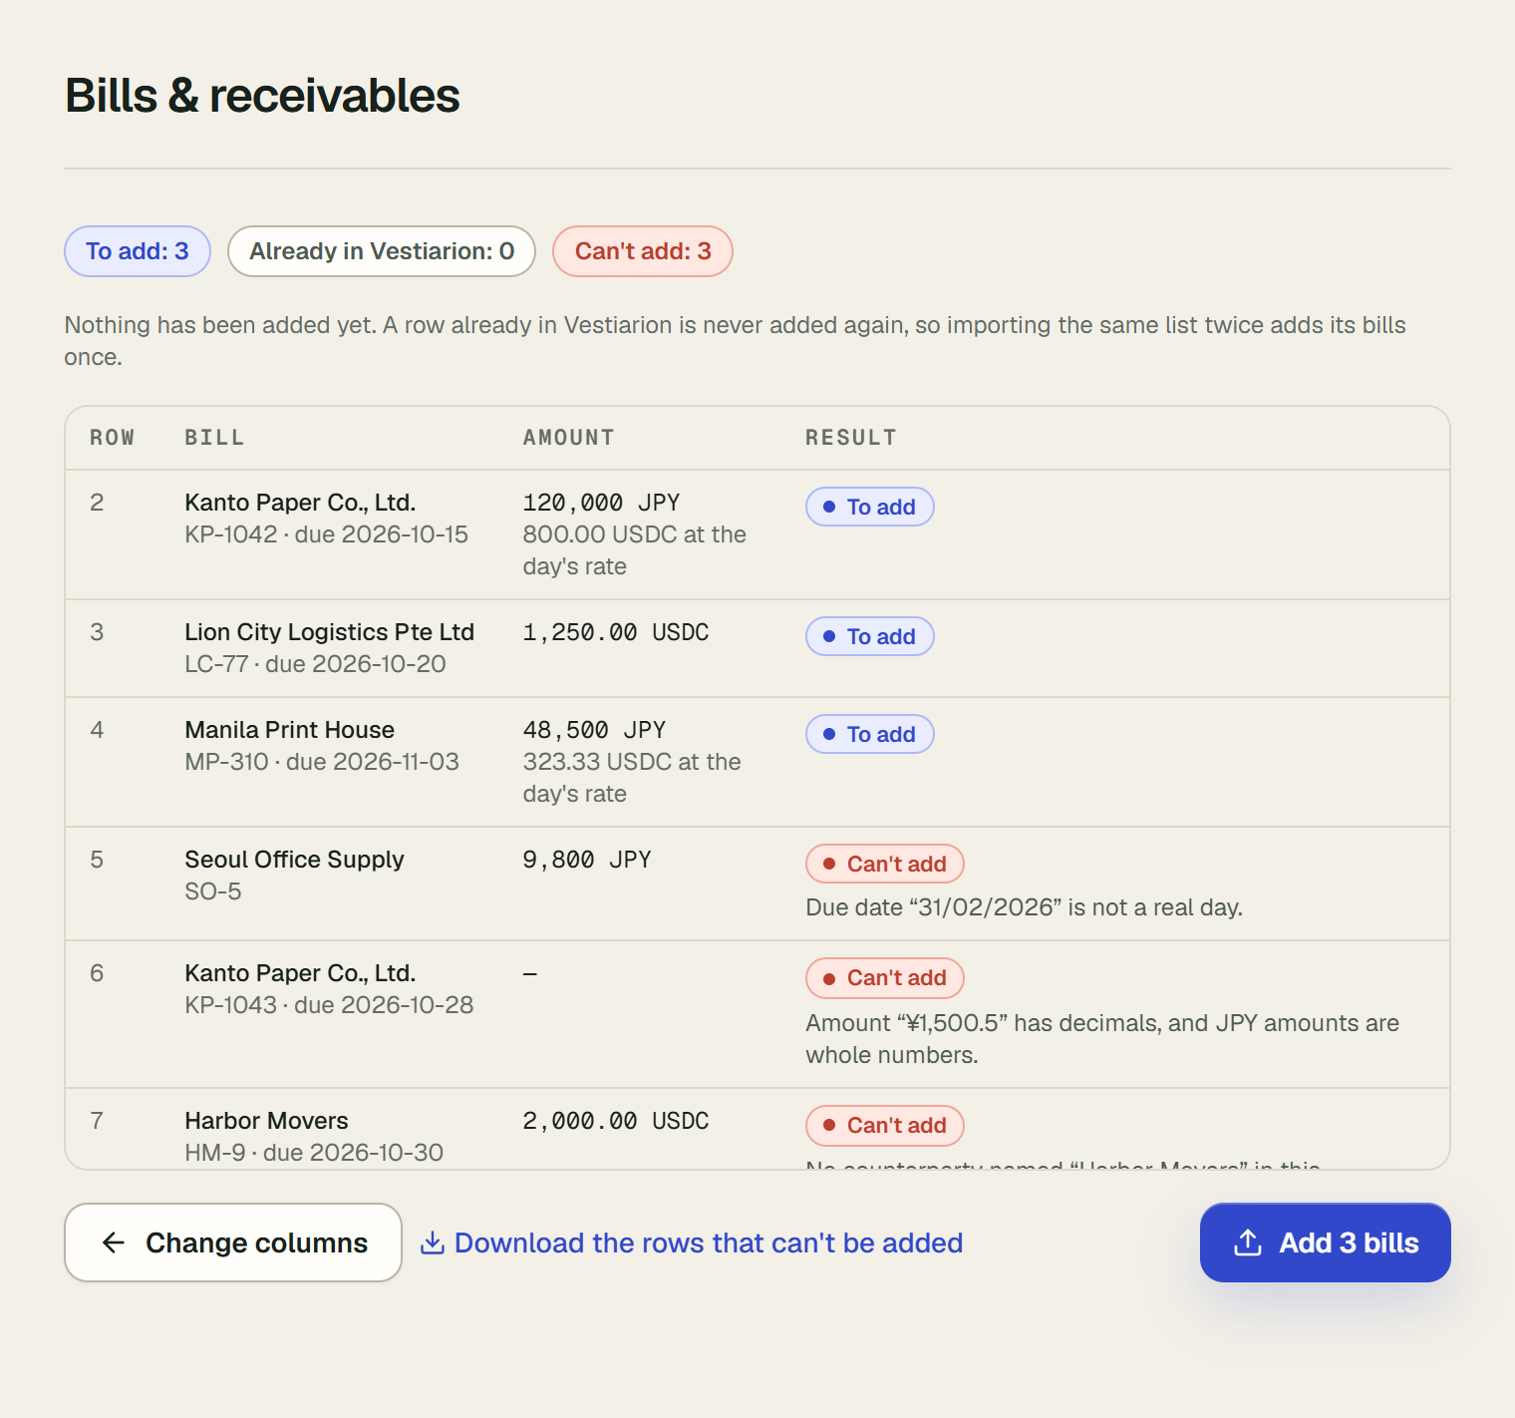
Task: Click the '1,250.00 USDC' amount
Action: 616,632
